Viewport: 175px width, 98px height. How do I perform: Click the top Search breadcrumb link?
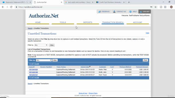tap(30, 28)
